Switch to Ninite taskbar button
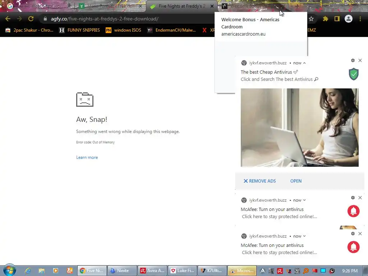This screenshot has width=368, height=276. tap(122, 271)
